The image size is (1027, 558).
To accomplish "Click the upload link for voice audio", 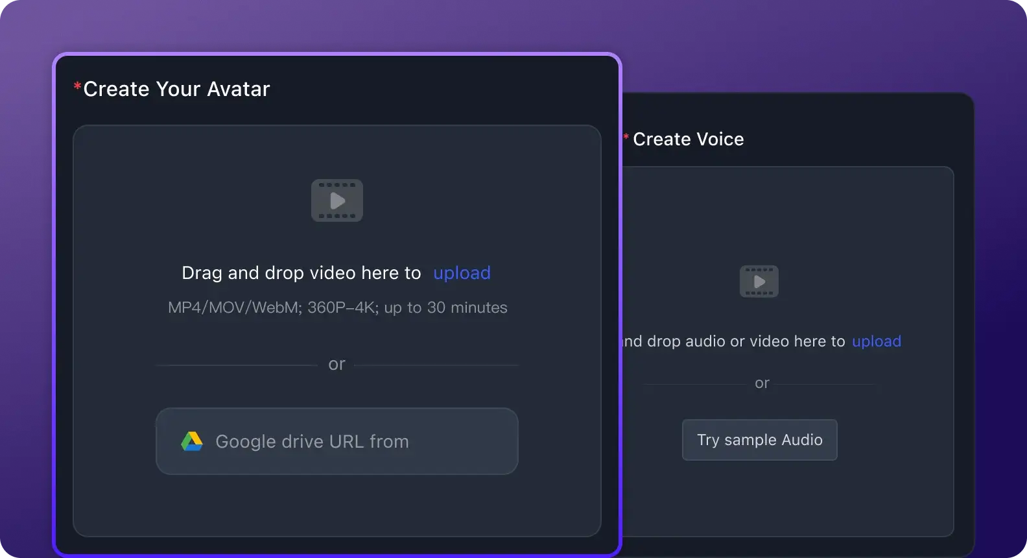I will (x=876, y=341).
